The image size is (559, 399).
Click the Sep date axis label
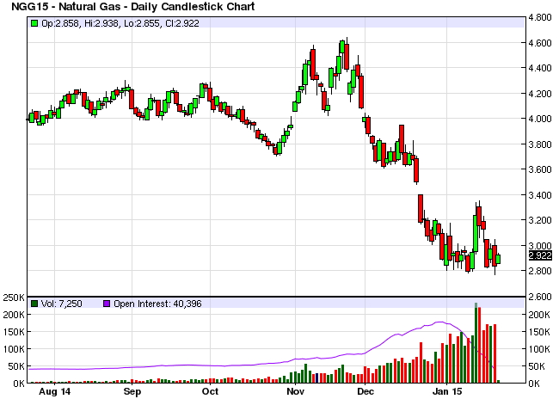click(132, 391)
